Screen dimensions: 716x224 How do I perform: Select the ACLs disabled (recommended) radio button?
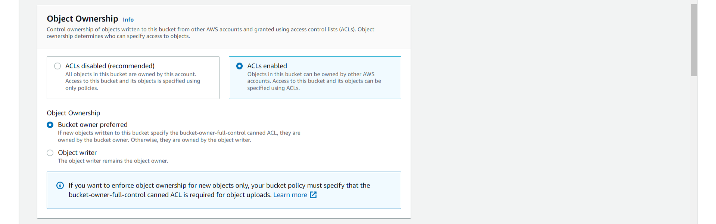pos(57,66)
